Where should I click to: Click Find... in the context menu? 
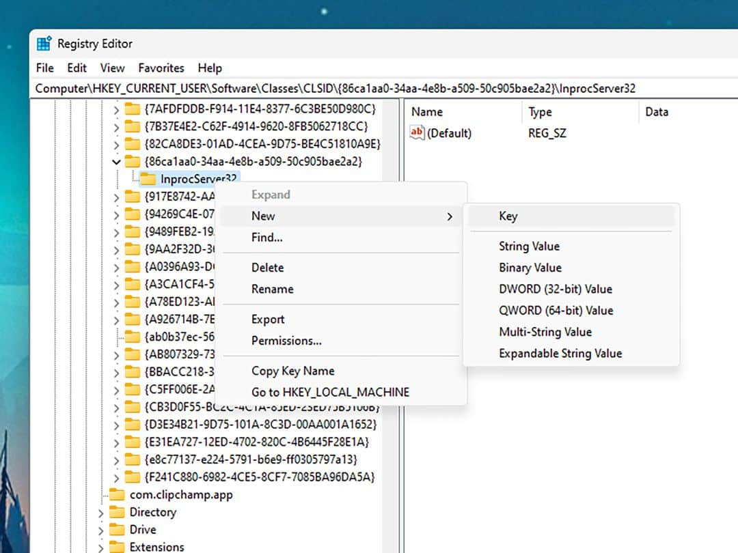pos(340,238)
